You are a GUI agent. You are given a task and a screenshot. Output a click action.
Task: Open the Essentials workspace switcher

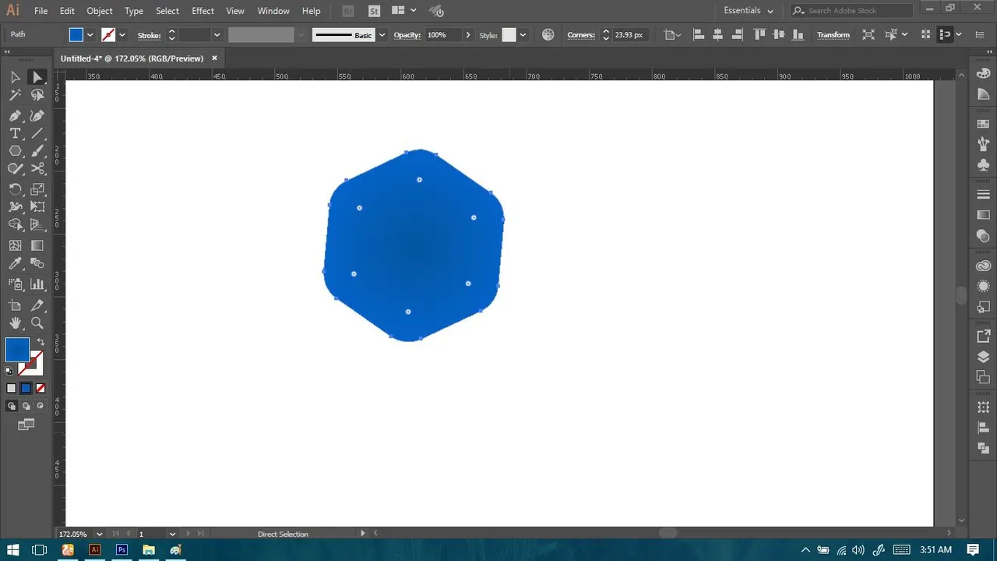749,11
